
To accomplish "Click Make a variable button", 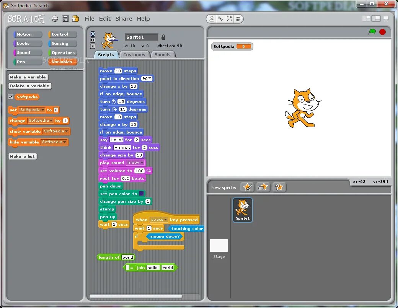I will coord(28,77).
